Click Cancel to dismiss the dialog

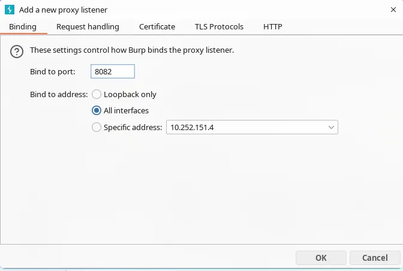pyautogui.click(x=375, y=258)
